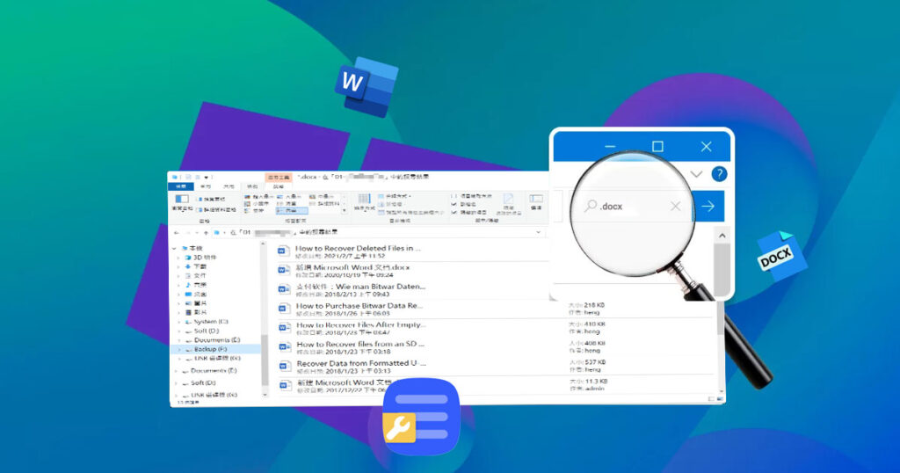The image size is (900, 473).
Task: Choose Medium icons layout in ribbon
Action: coord(322,196)
